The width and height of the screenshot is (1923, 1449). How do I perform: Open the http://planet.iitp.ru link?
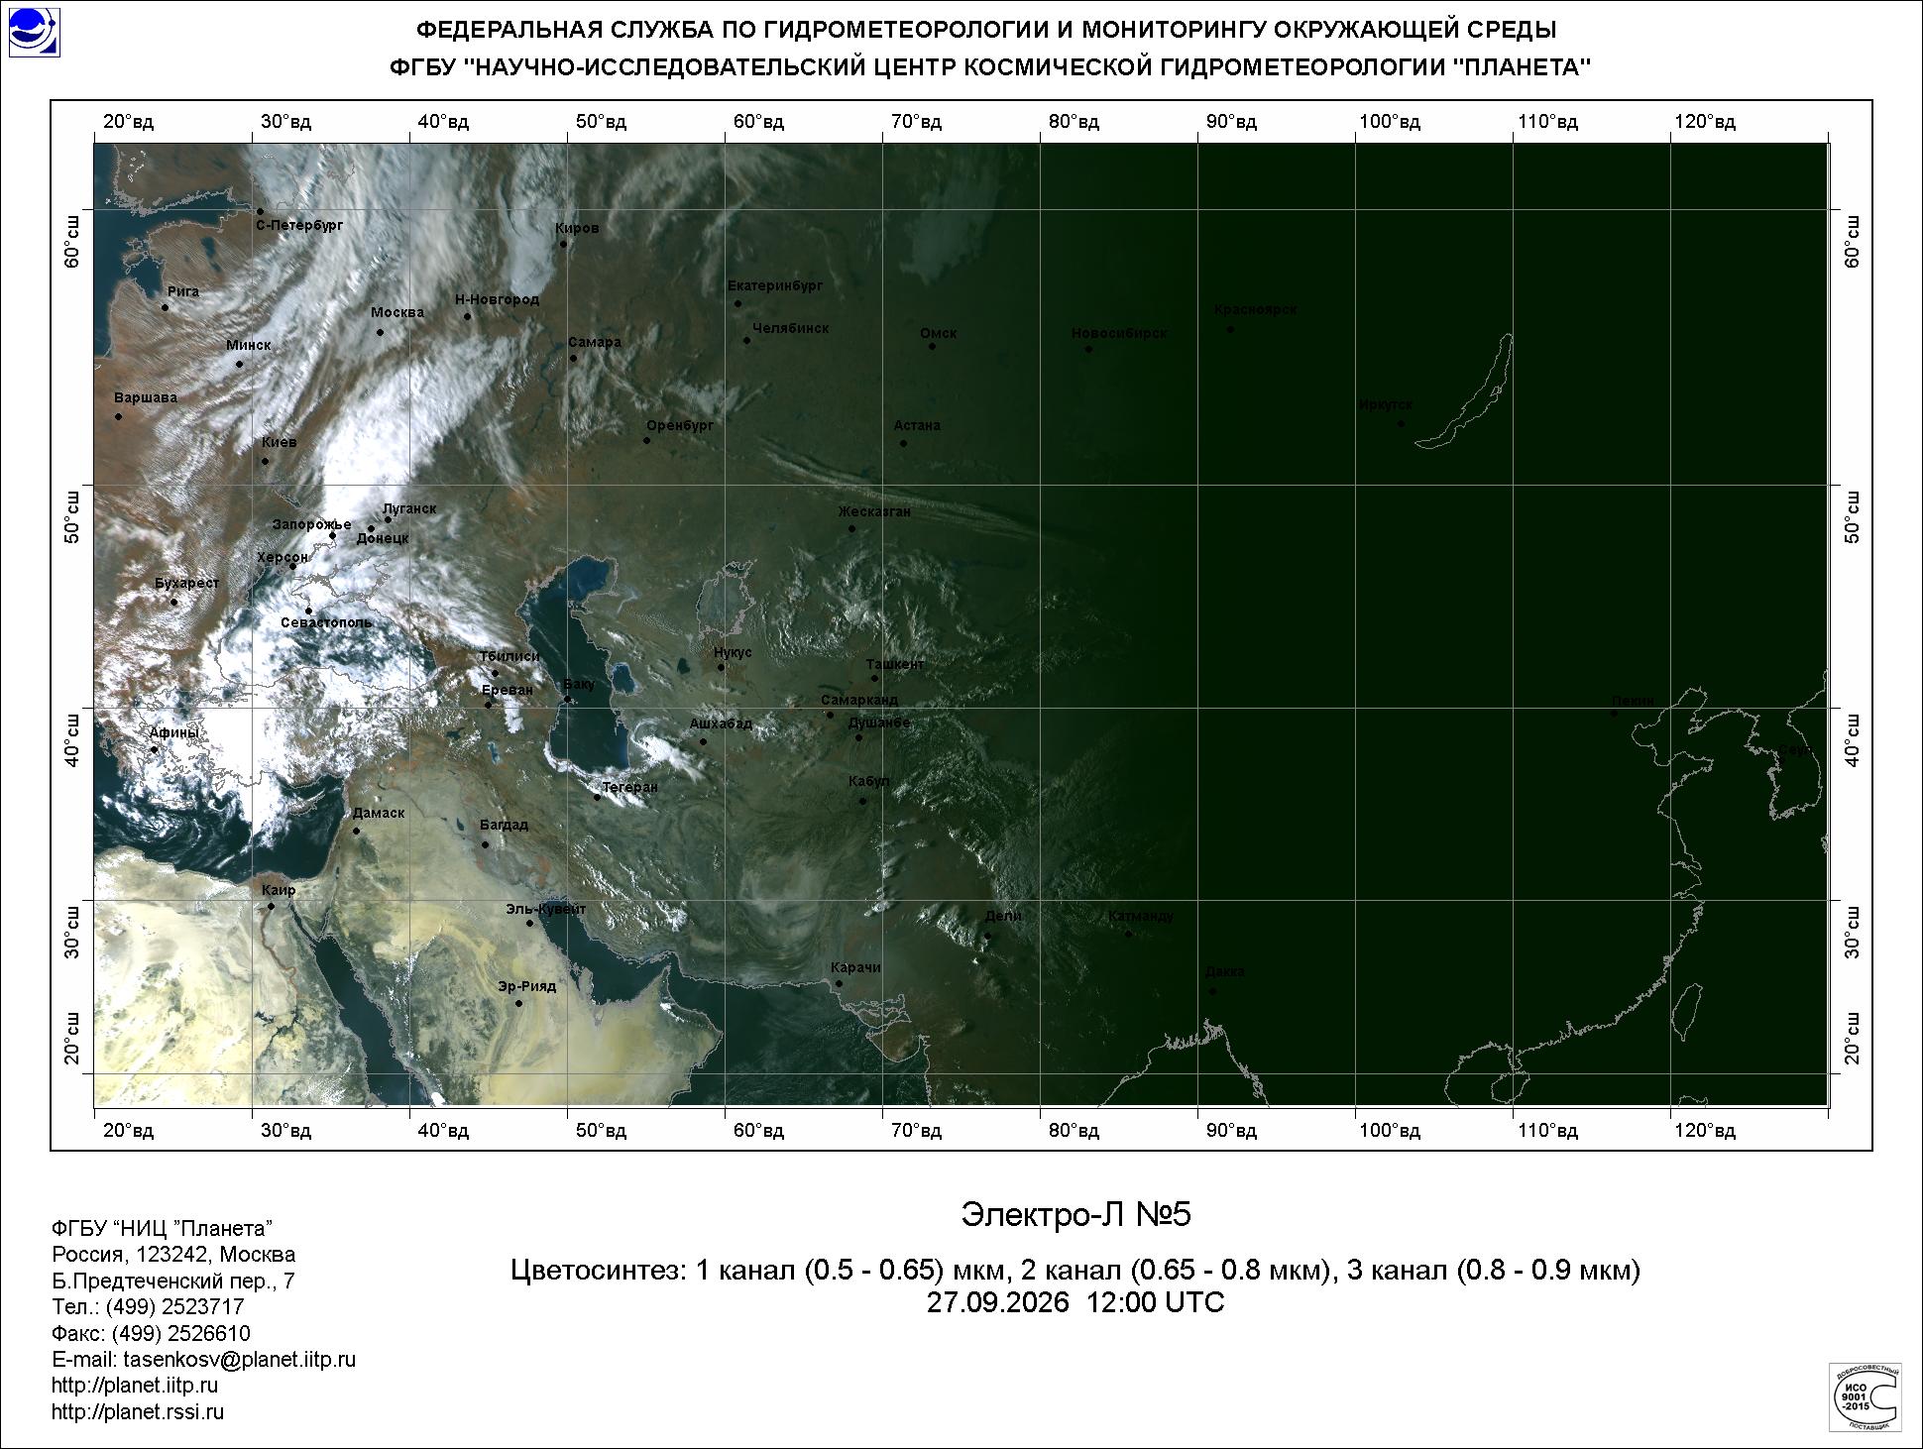135,1386
